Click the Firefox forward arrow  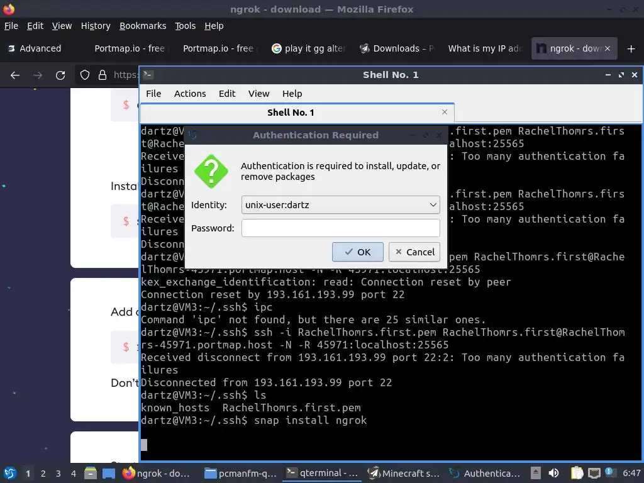pyautogui.click(x=38, y=75)
